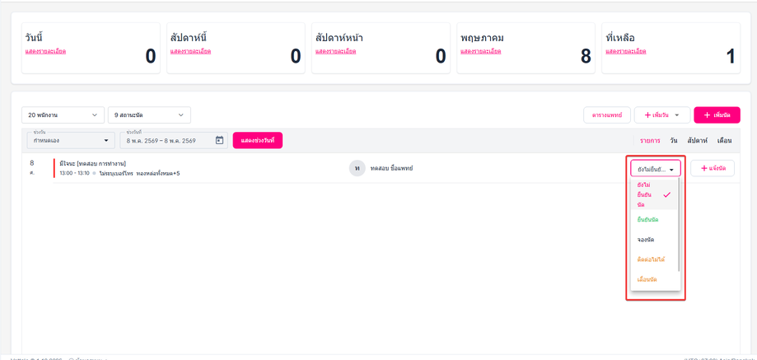The image size is (757, 360).
Task: Click the status dropdown list scrollbar
Action: [680, 225]
